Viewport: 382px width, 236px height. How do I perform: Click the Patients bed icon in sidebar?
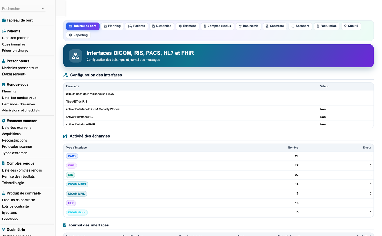click(4, 31)
